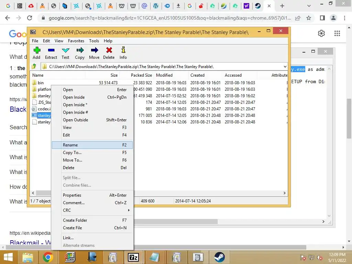Open the View menu in 7-Zip
352x264 pixels.
pyautogui.click(x=59, y=41)
